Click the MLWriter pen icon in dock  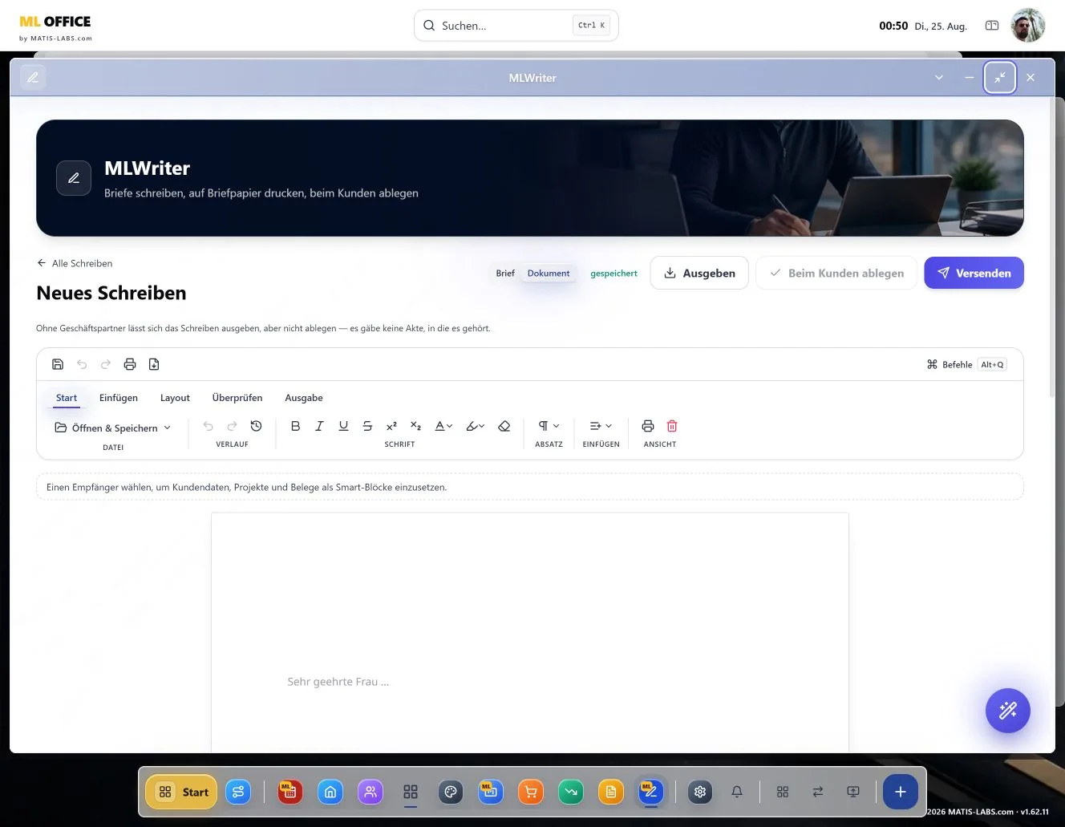click(650, 793)
